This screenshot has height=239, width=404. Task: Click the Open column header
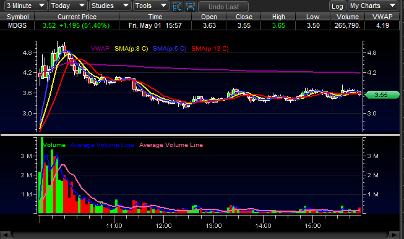click(x=209, y=17)
